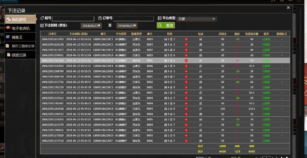This screenshot has width=307, height=158.
Task: Play replay for last row order 180622051157510
Action: (x=186, y=141)
